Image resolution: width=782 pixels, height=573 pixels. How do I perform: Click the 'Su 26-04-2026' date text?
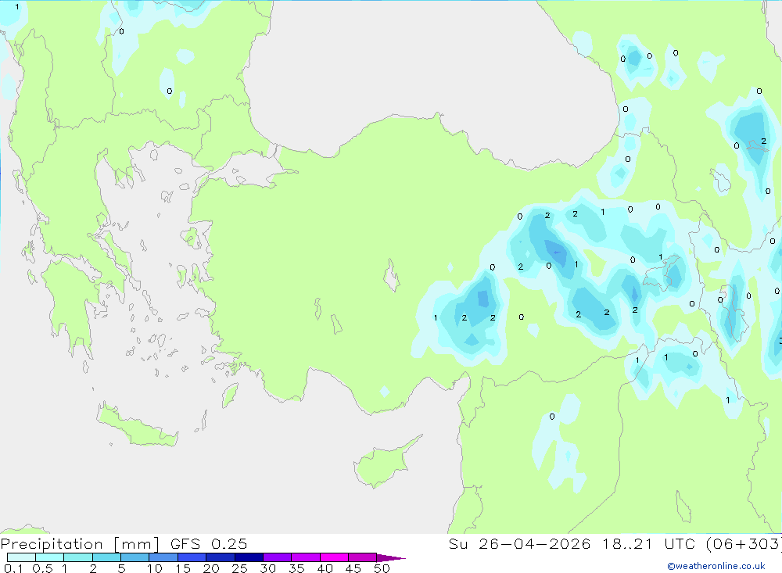click(x=520, y=544)
